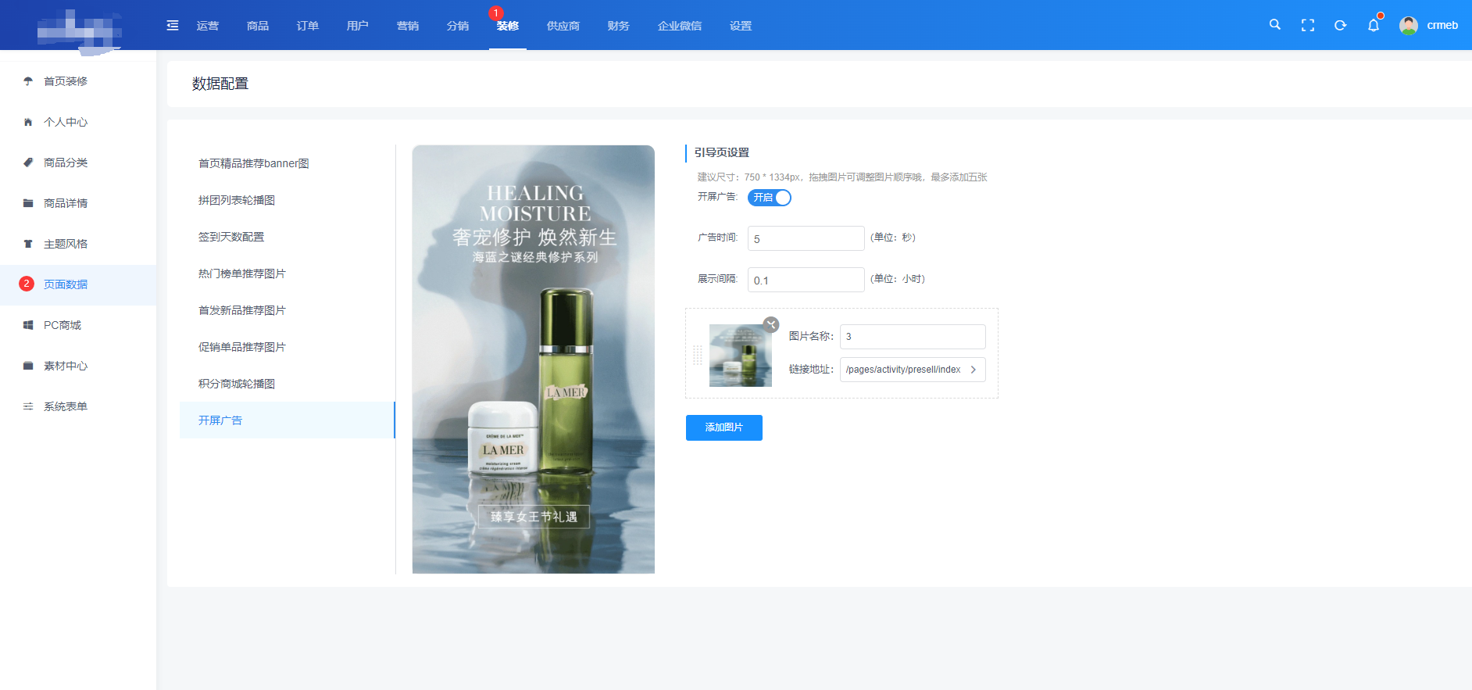Click the small ad image thumbnail
Image resolution: width=1472 pixels, height=690 pixels.
[x=741, y=356]
